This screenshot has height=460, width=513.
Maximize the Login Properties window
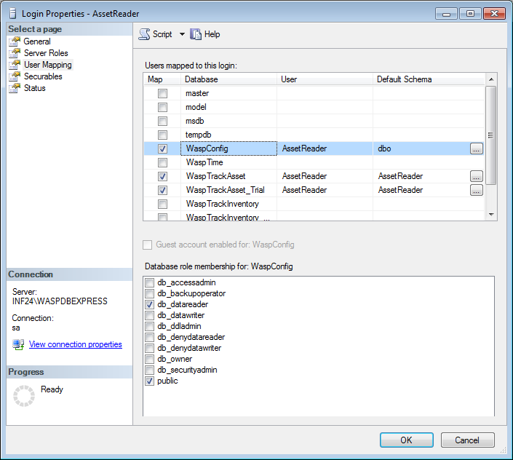pos(470,14)
